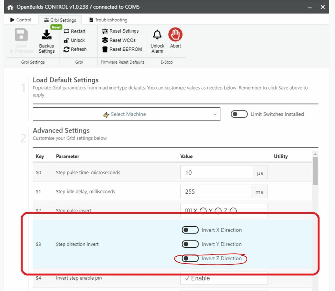Viewport: 335px width, 291px height.
Task: Click the Refresh settings icon
Action: (67, 49)
